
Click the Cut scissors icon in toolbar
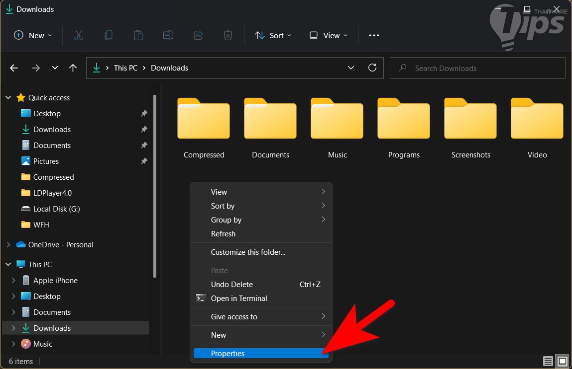(78, 35)
